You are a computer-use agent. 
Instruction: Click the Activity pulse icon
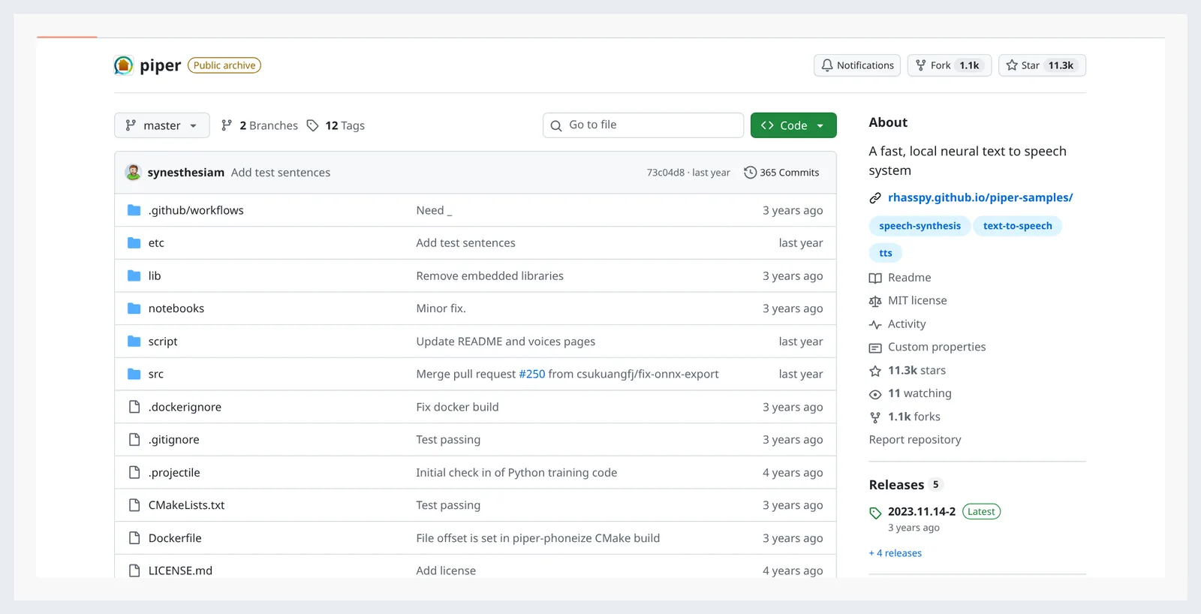pos(875,324)
